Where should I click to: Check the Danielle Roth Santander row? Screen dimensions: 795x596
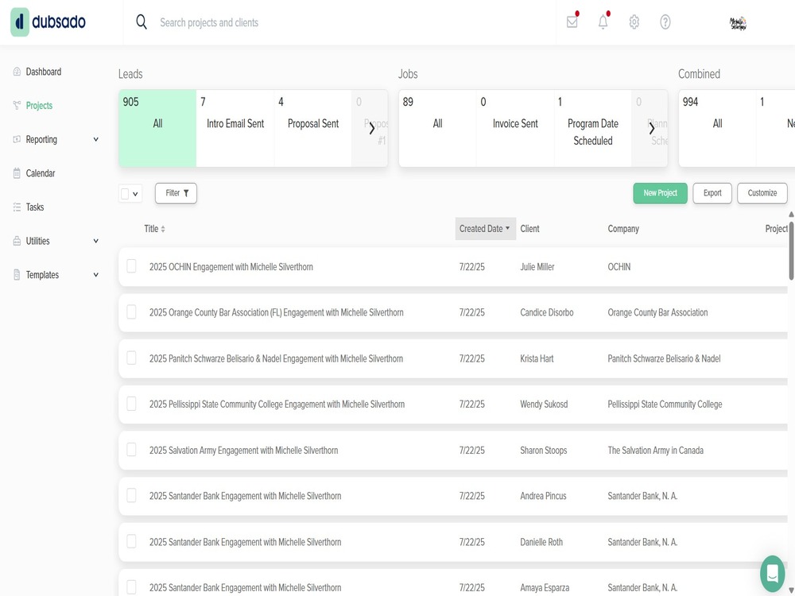131,541
